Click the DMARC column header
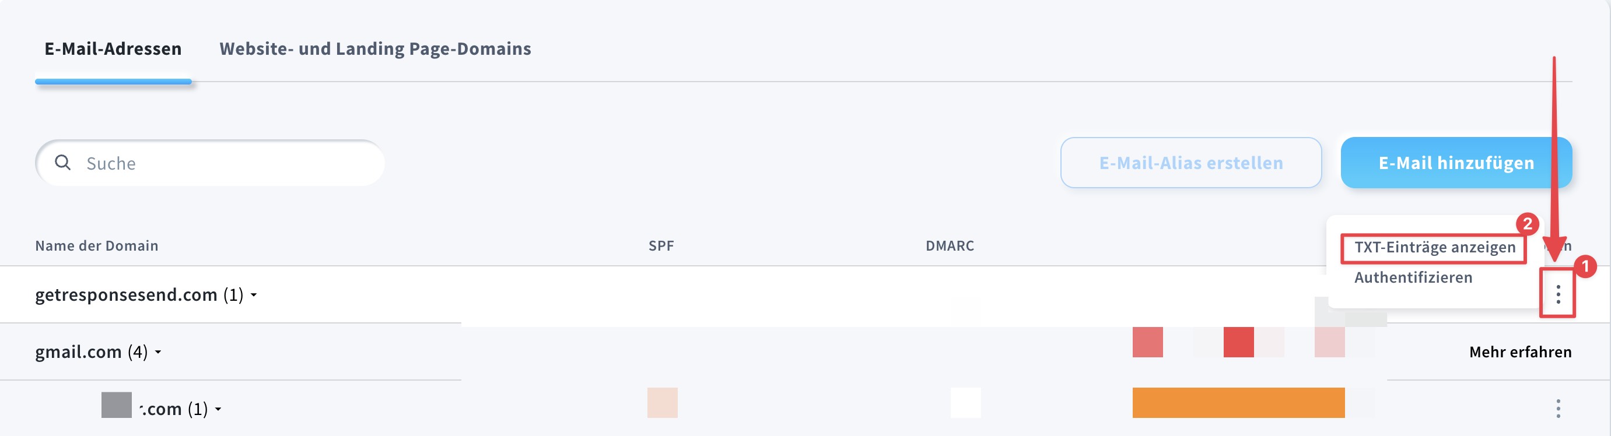The height and width of the screenshot is (436, 1611). (x=950, y=245)
